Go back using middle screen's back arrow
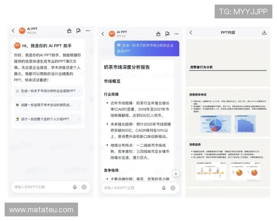 [103, 34]
